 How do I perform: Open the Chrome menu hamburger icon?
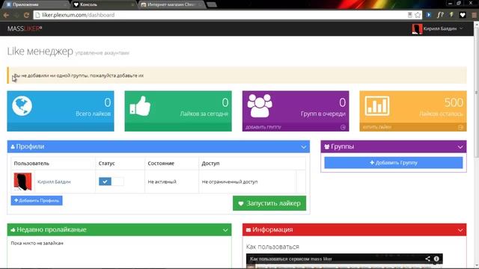coord(474,15)
